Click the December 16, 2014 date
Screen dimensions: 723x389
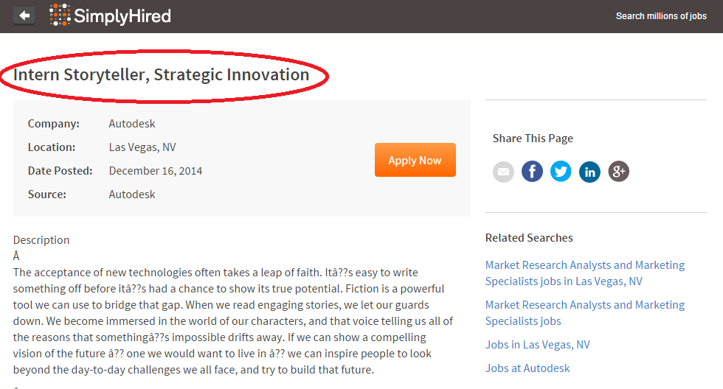click(156, 171)
